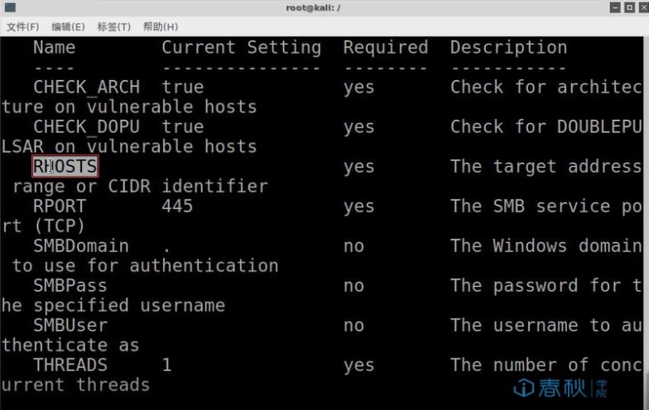Image resolution: width=649 pixels, height=410 pixels.
Task: Click the CHECK_DOPU option name
Action: (86, 127)
